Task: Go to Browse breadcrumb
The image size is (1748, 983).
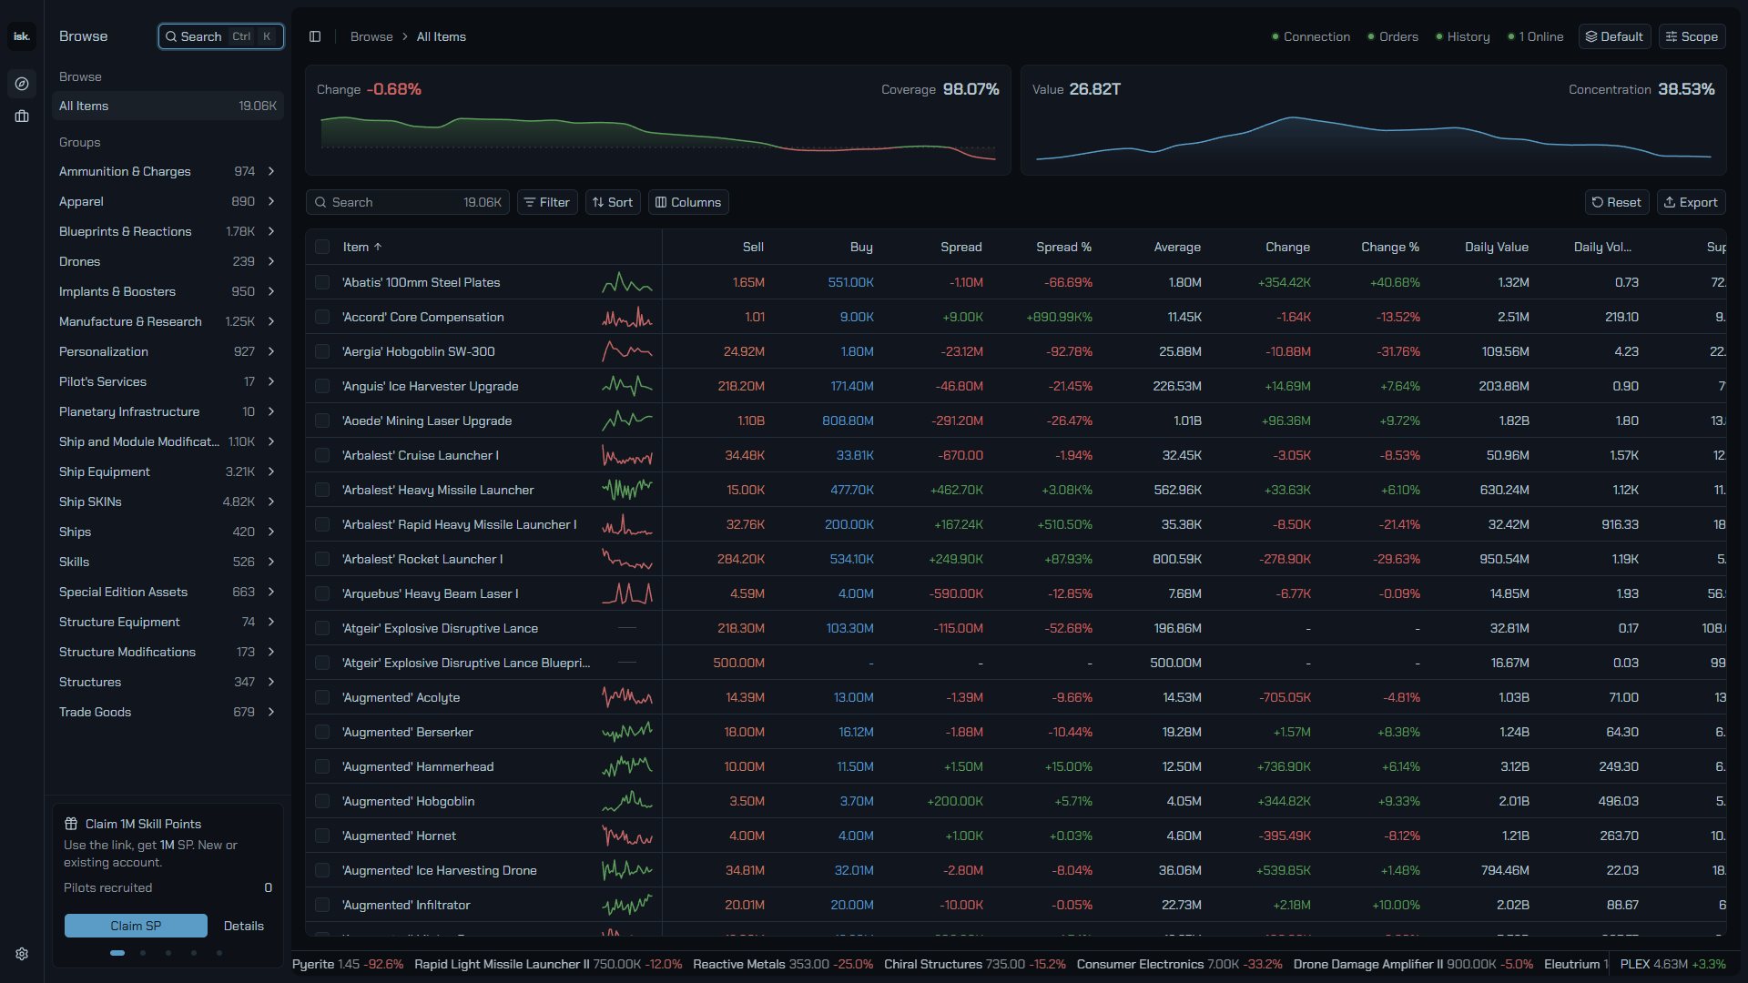Action: (371, 36)
